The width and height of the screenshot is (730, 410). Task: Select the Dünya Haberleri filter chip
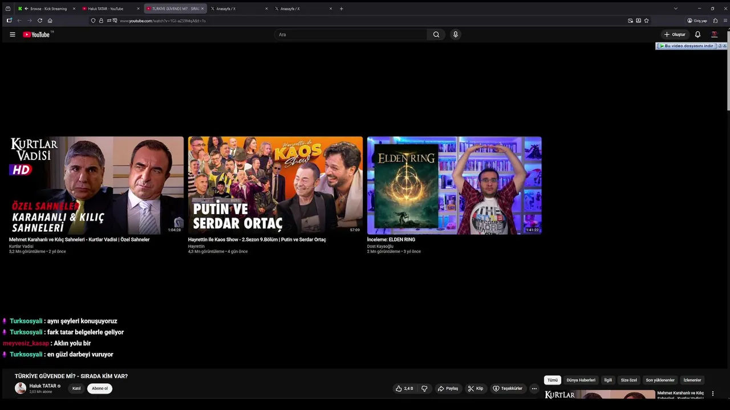coord(581,380)
